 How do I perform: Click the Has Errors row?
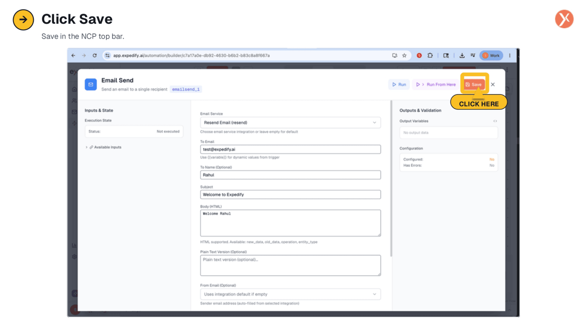pos(448,165)
